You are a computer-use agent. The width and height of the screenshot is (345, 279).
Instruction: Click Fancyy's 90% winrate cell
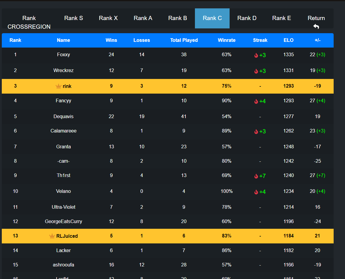(227, 100)
